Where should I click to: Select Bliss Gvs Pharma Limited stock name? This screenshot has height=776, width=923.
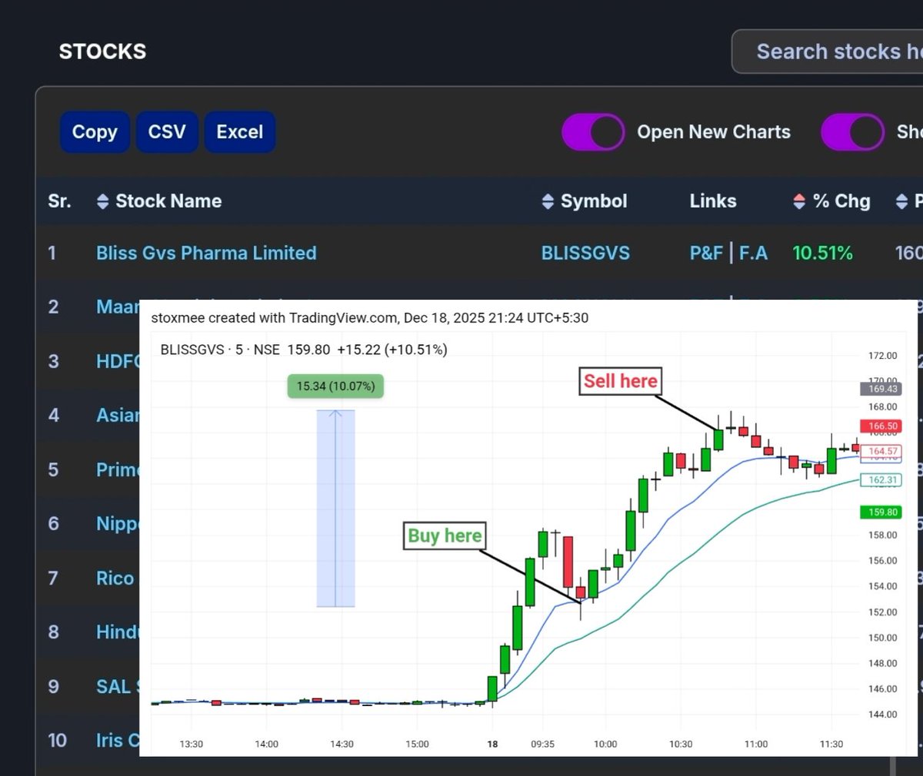206,252
